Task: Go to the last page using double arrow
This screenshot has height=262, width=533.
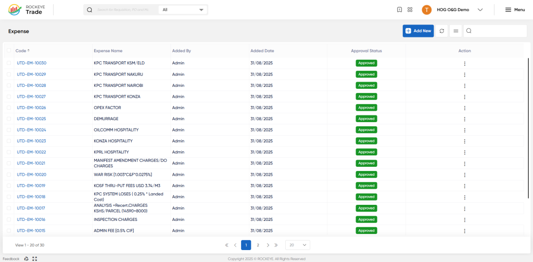Action: pos(276,245)
